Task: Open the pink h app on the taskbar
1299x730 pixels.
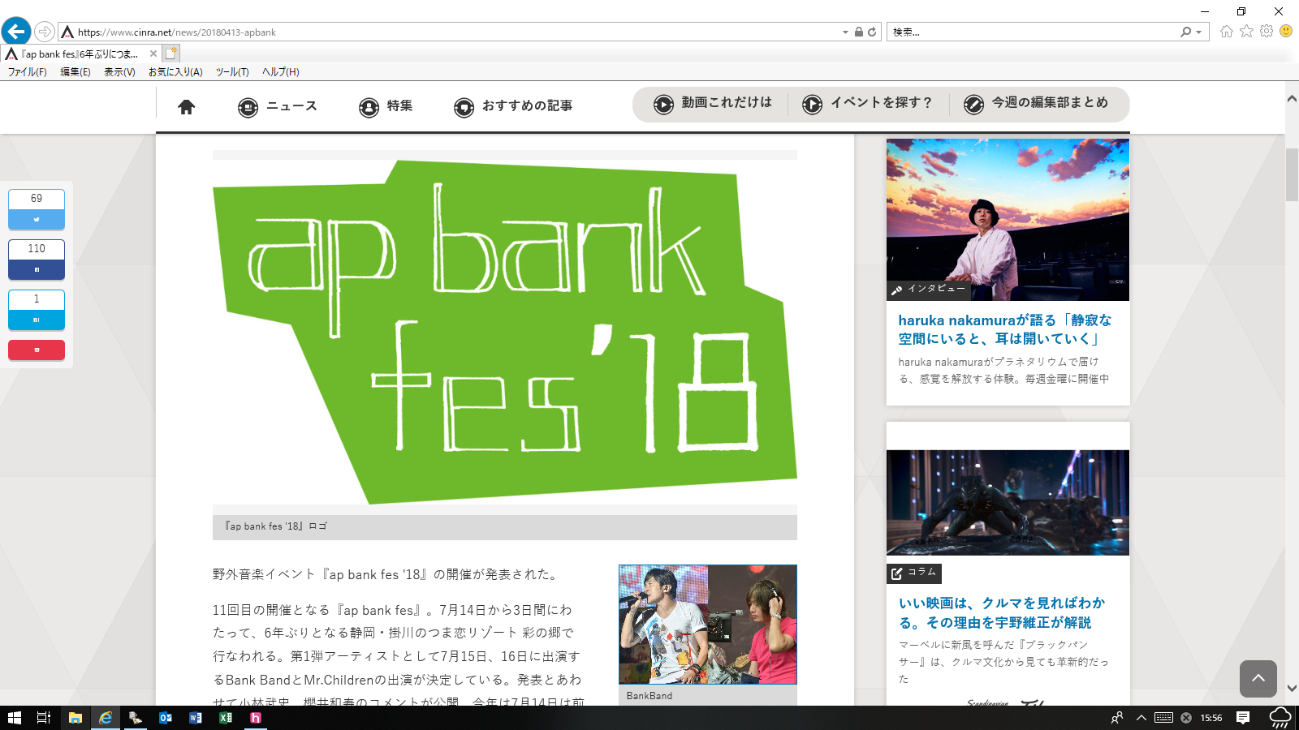Action: pos(256,718)
